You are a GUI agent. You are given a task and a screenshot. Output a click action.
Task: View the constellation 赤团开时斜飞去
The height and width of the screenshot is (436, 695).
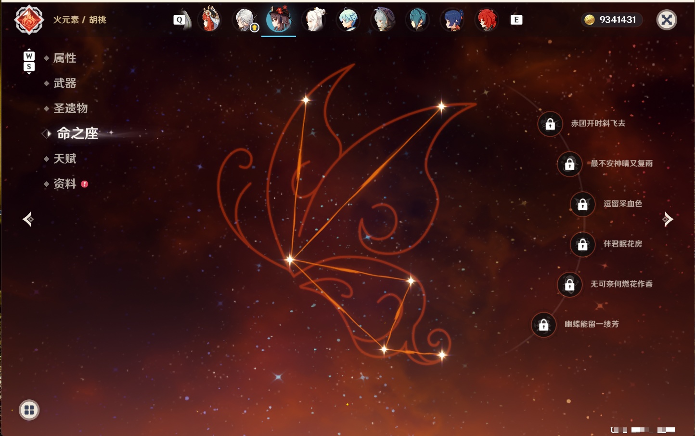pos(598,123)
